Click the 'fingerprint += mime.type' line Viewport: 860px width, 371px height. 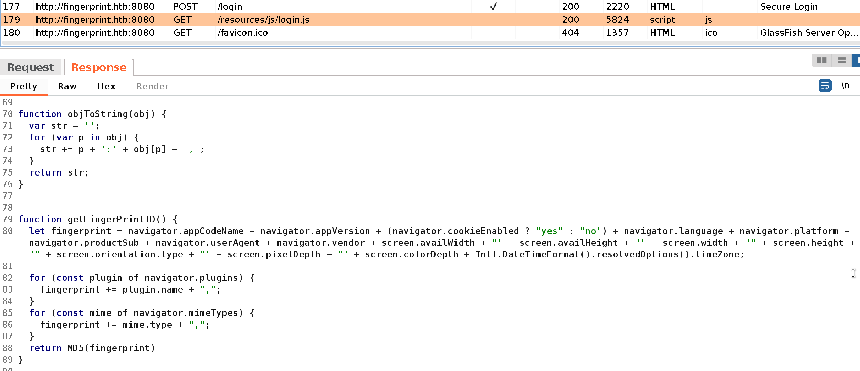click(x=125, y=325)
